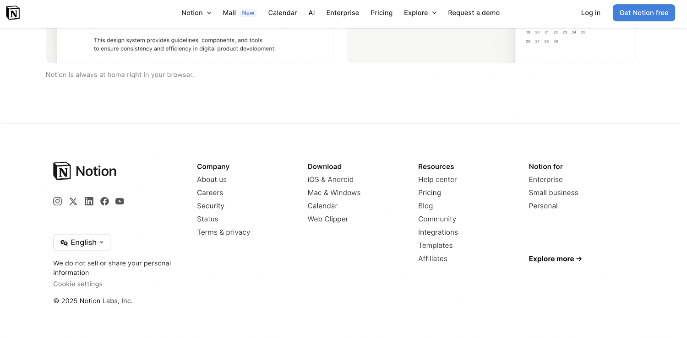Screen dimensions: 687x338
Task: Open Pricing in the top navigation
Action: pos(382,13)
